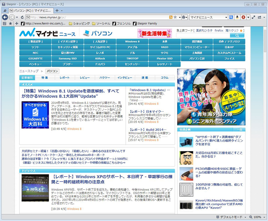Click the site search input field
The height and width of the screenshot is (221, 268).
coord(203,35)
